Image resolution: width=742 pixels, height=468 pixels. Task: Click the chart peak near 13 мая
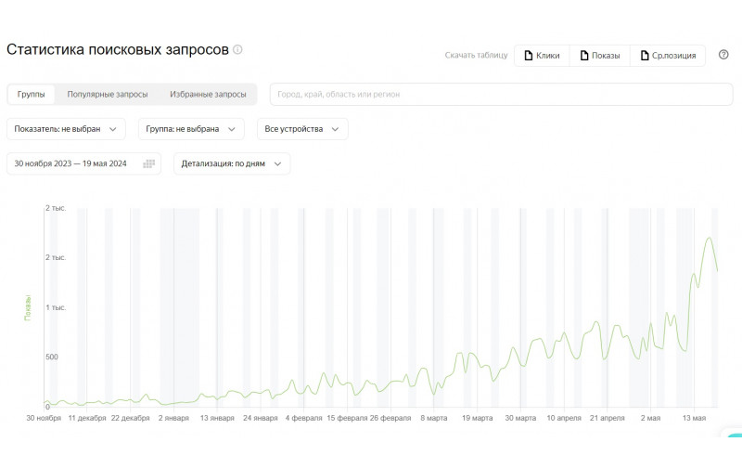click(709, 238)
